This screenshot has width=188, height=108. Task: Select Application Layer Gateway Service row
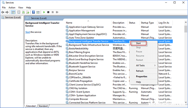pos(119,27)
